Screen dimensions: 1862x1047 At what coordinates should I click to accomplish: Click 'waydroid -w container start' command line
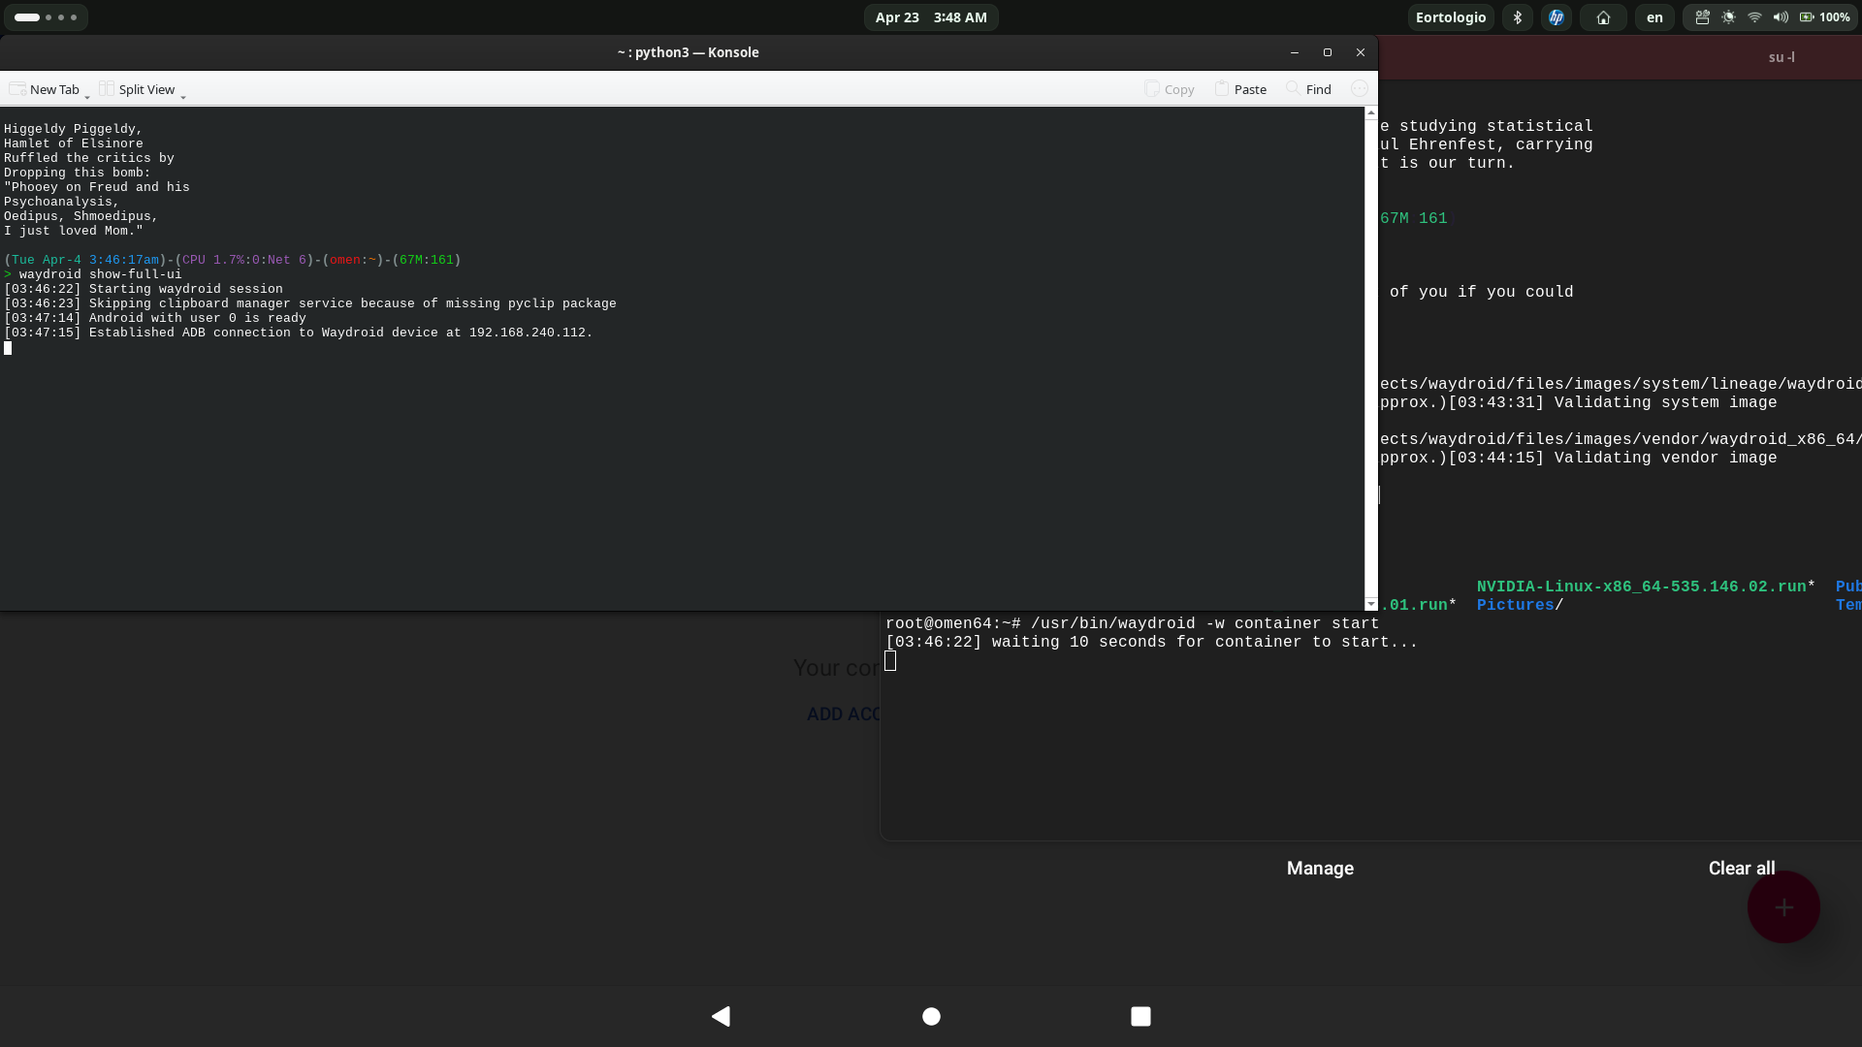point(1132,623)
